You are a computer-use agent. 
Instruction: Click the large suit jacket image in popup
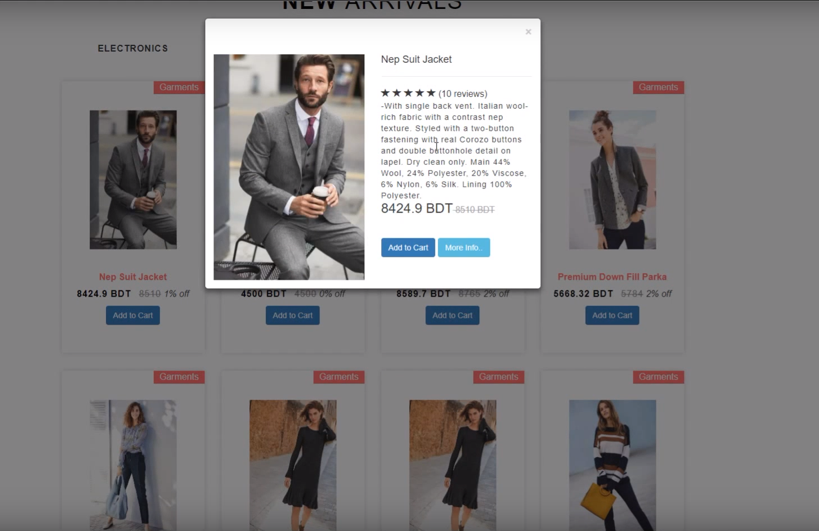coord(289,167)
